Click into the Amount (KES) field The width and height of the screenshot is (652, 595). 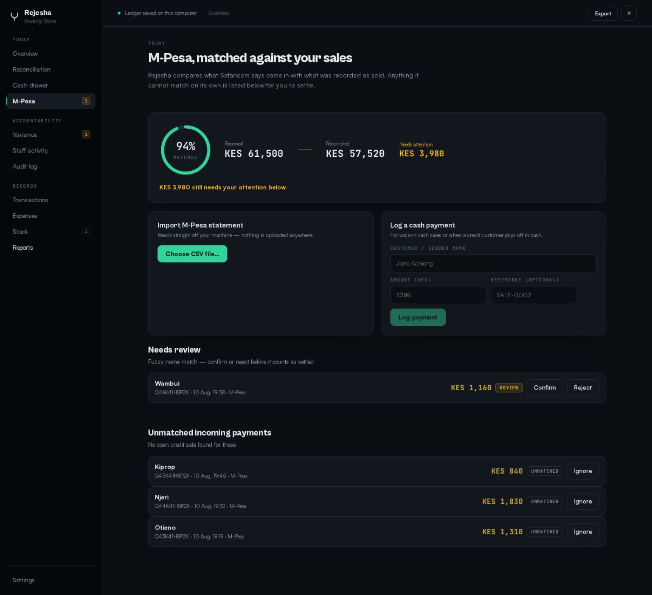pyautogui.click(x=438, y=295)
